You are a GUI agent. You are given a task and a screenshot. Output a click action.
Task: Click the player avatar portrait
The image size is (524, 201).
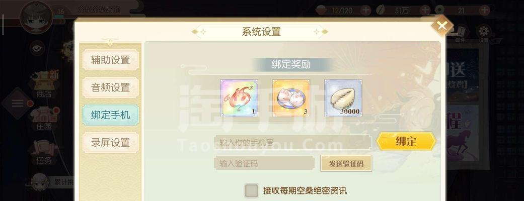pos(36,17)
